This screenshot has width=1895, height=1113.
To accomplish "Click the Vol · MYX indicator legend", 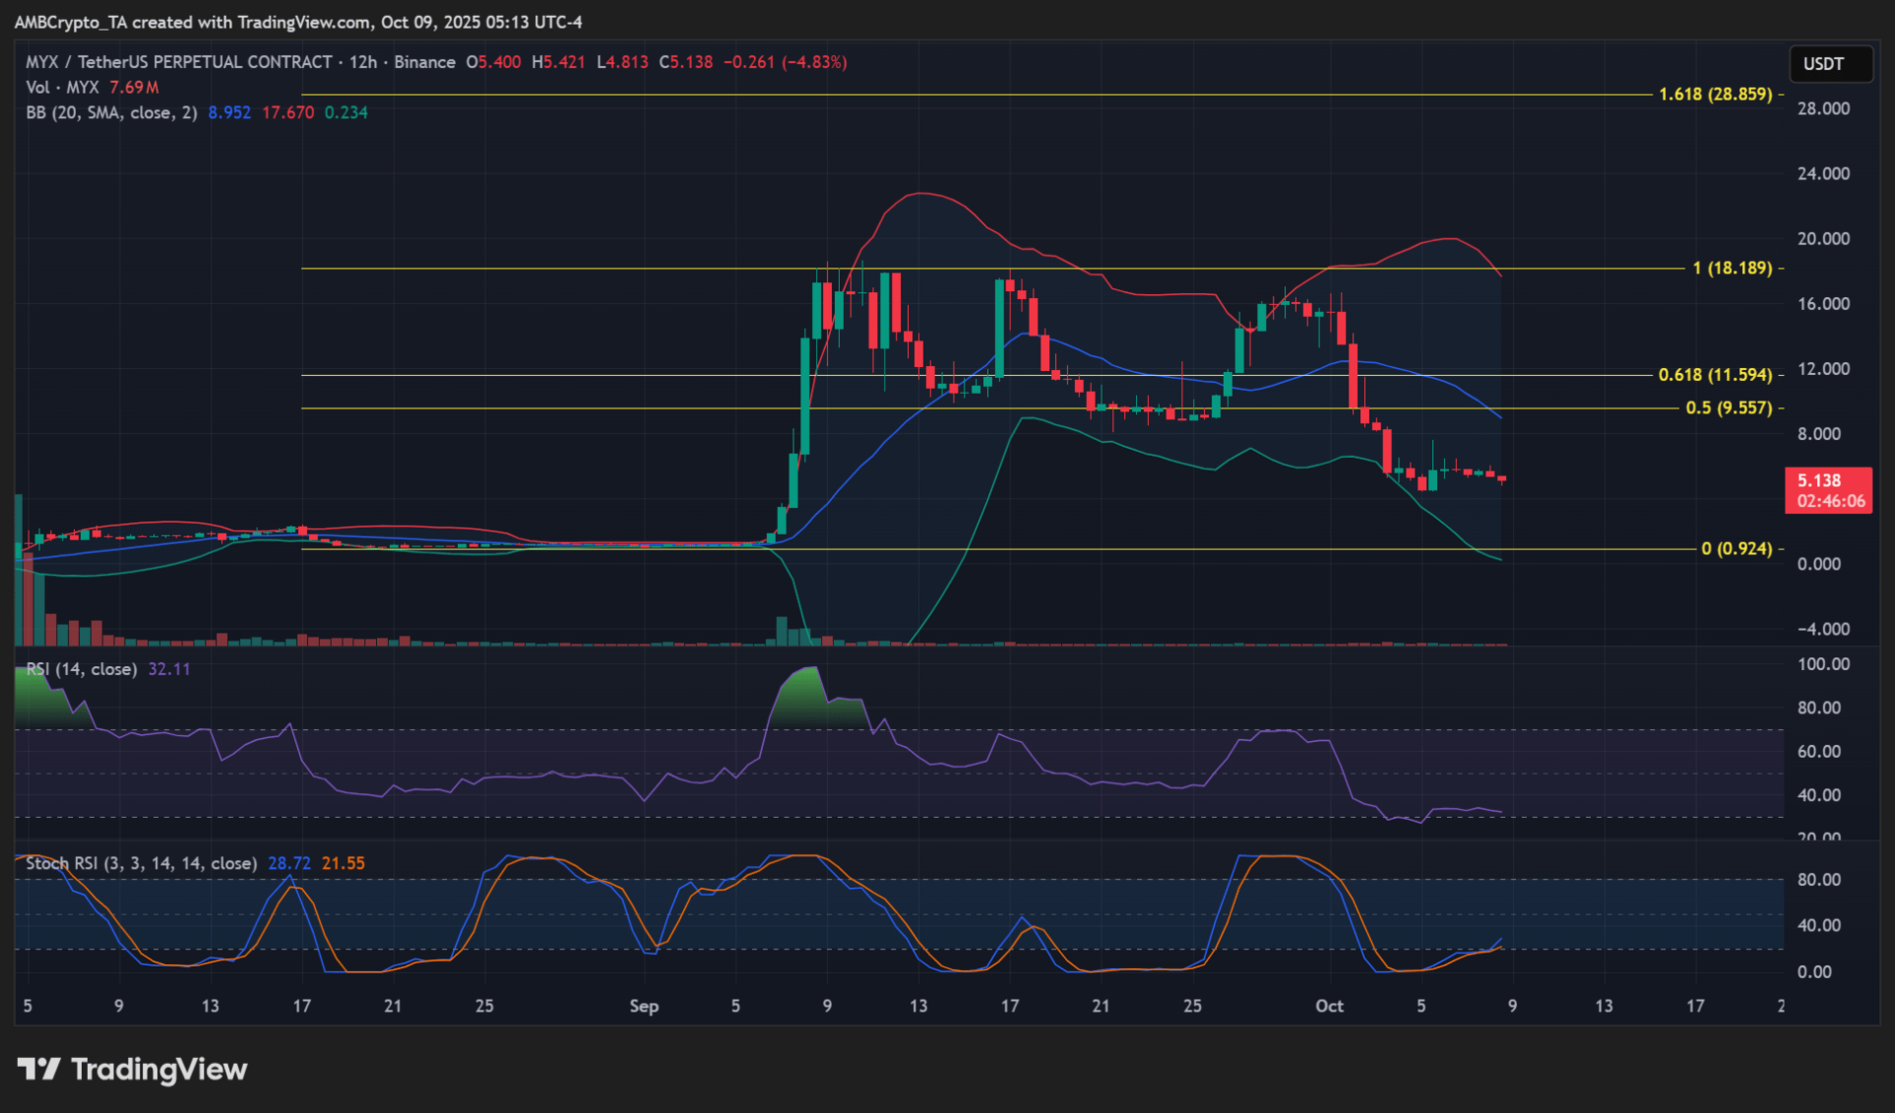I will click(x=63, y=88).
